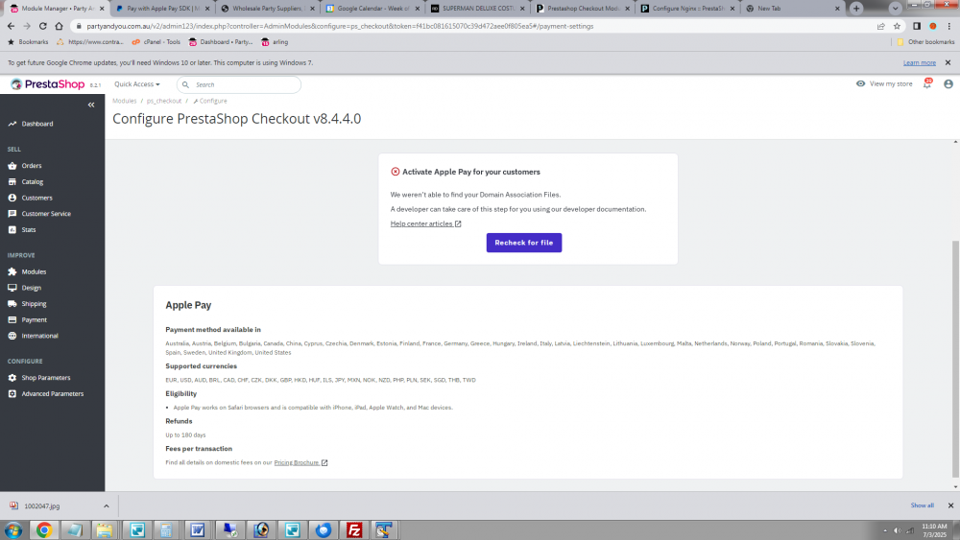
Task: Switch to SUPERMAN DELUXE COSTUME tab
Action: coord(477,9)
